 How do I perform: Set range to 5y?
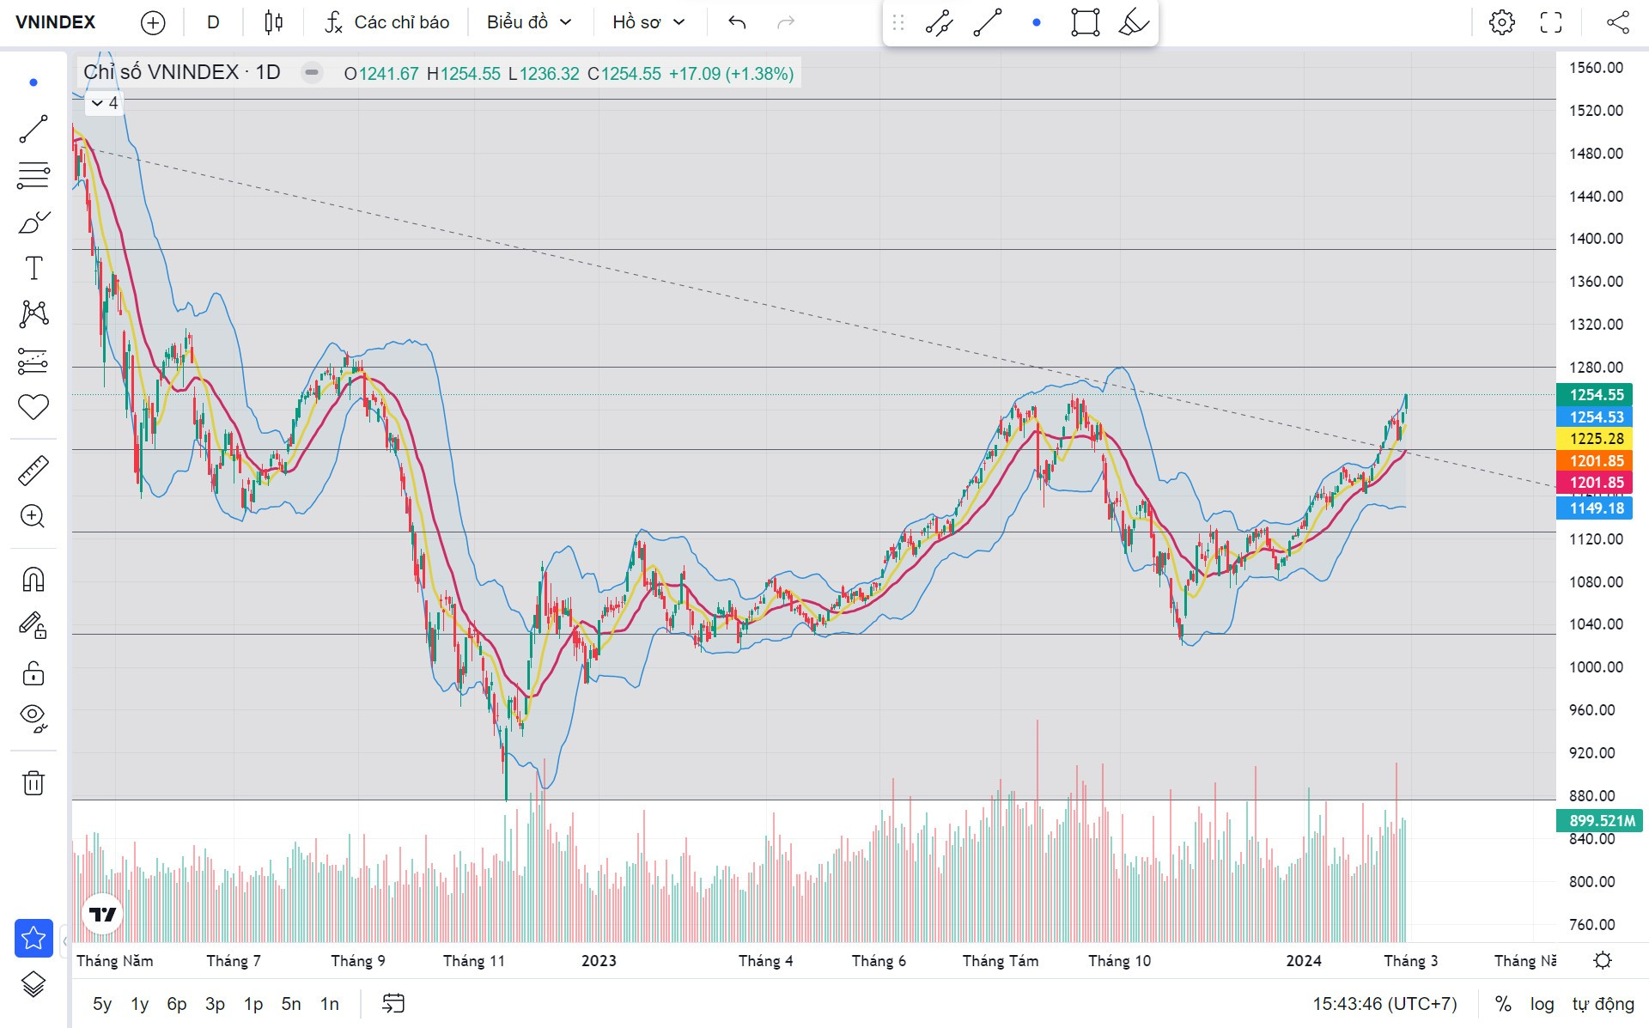click(x=102, y=1004)
